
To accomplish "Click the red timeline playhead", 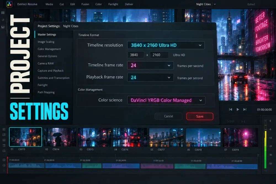I will point(7,165).
